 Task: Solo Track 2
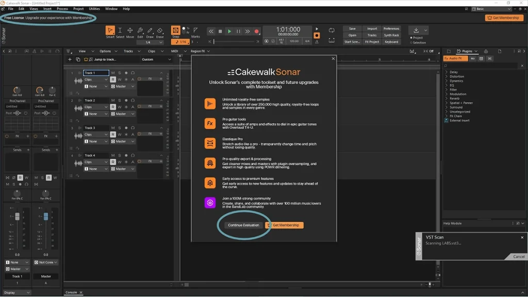(119, 100)
